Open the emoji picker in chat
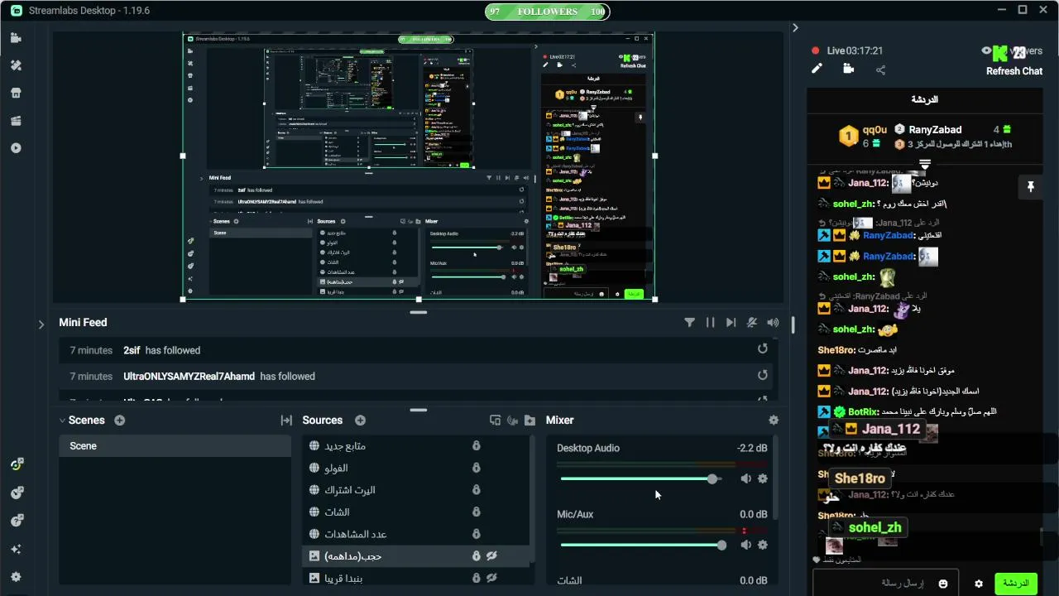Screen dimensions: 1059x596 click(x=943, y=584)
